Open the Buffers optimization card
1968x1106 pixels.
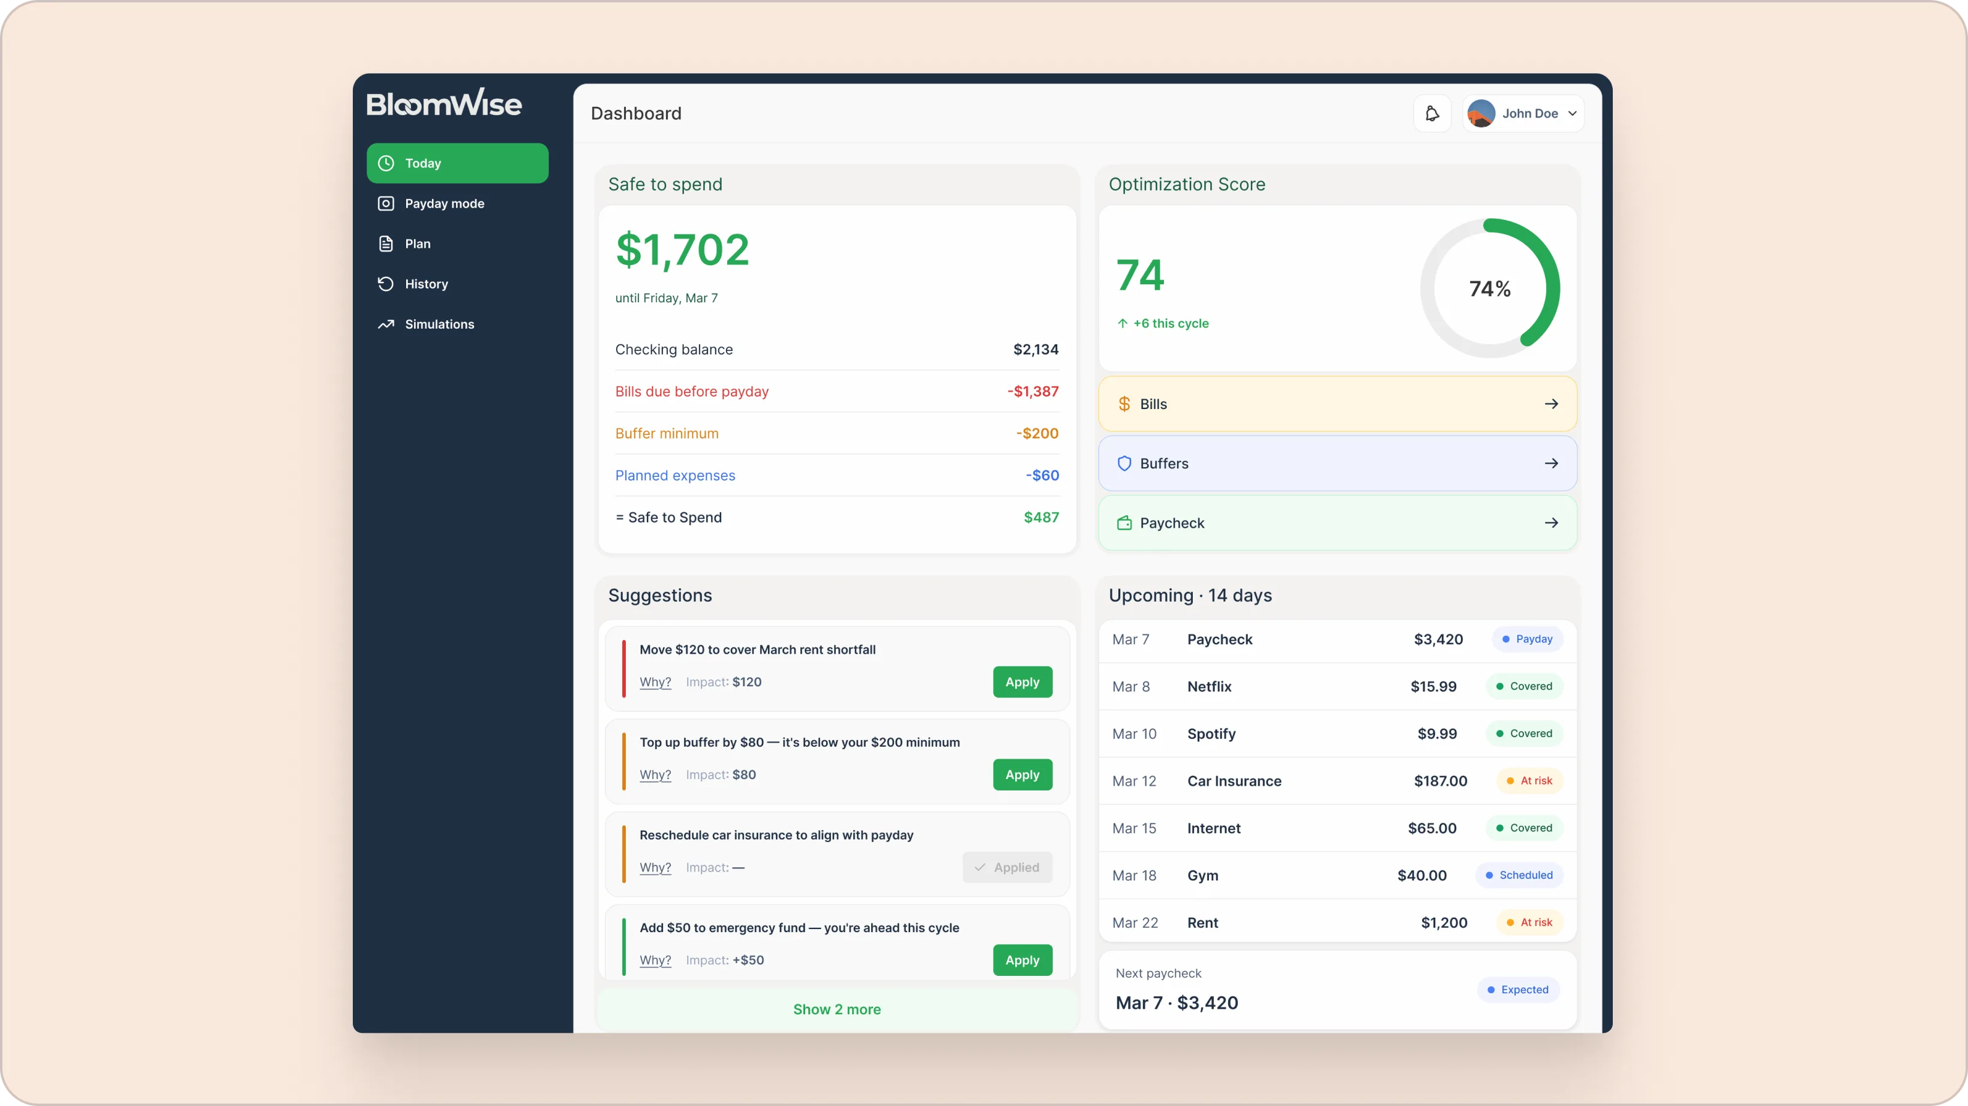tap(1337, 464)
